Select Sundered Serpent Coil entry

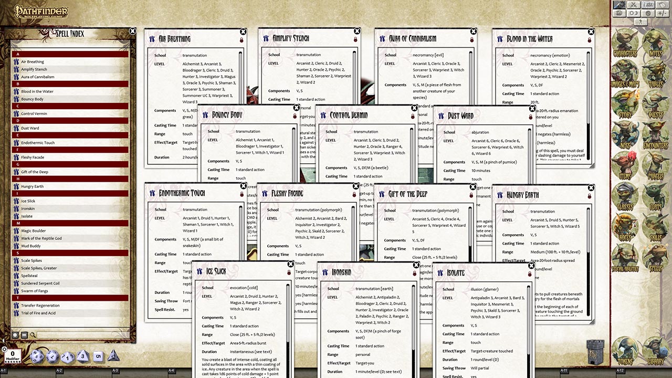point(70,283)
